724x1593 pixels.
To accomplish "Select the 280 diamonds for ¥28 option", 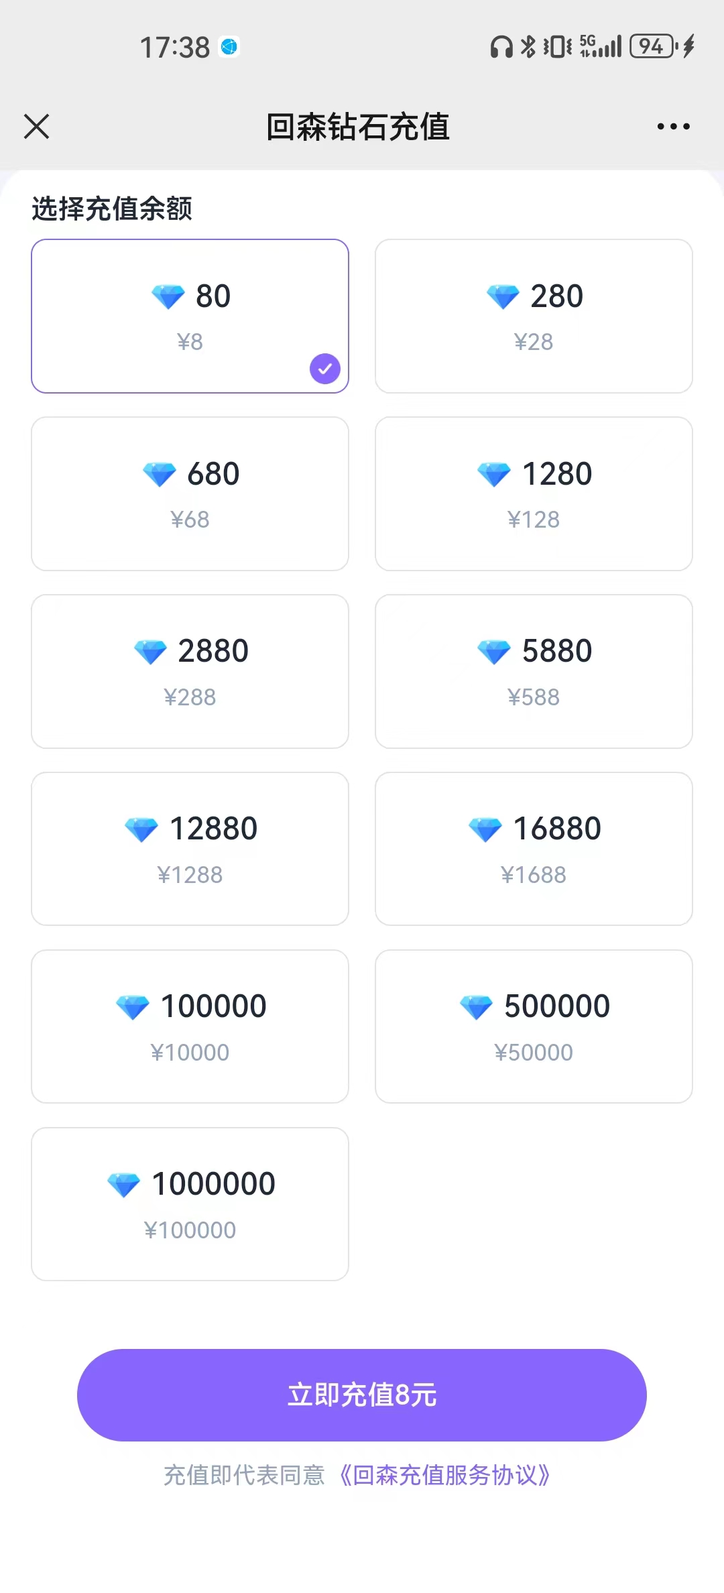I will tap(534, 316).
